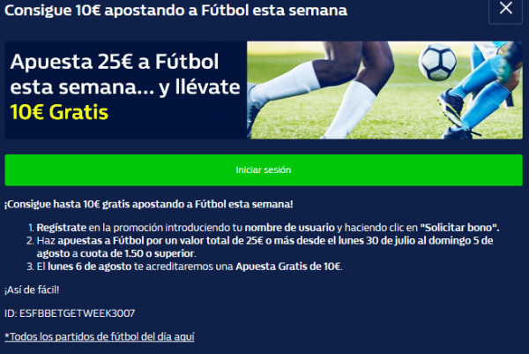
Task: Open the Todos los partidos de fútbol link
Action: pyautogui.click(x=100, y=336)
